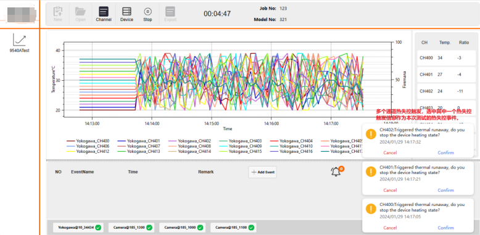Viewport: 480px width, 235px height.
Task: Select the CH402 row in channel table
Action: click(x=446, y=91)
